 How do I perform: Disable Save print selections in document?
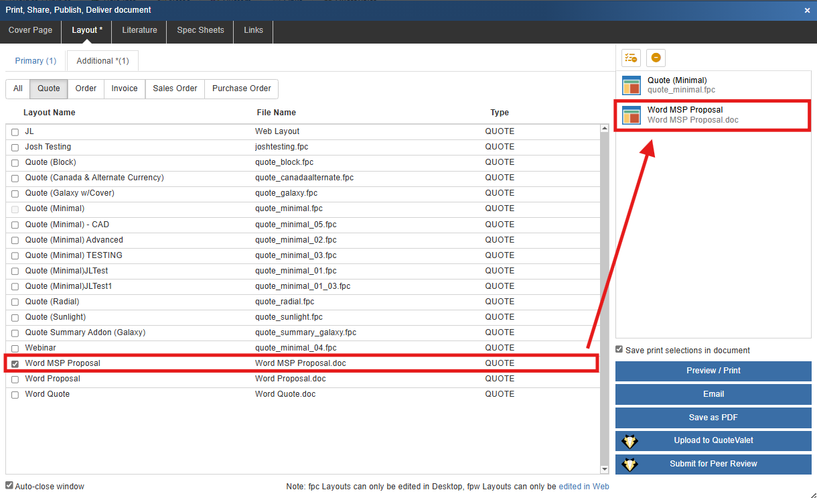click(619, 350)
